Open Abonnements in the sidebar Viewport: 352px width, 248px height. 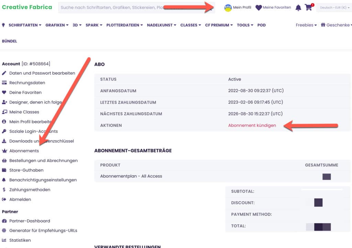[24, 151]
